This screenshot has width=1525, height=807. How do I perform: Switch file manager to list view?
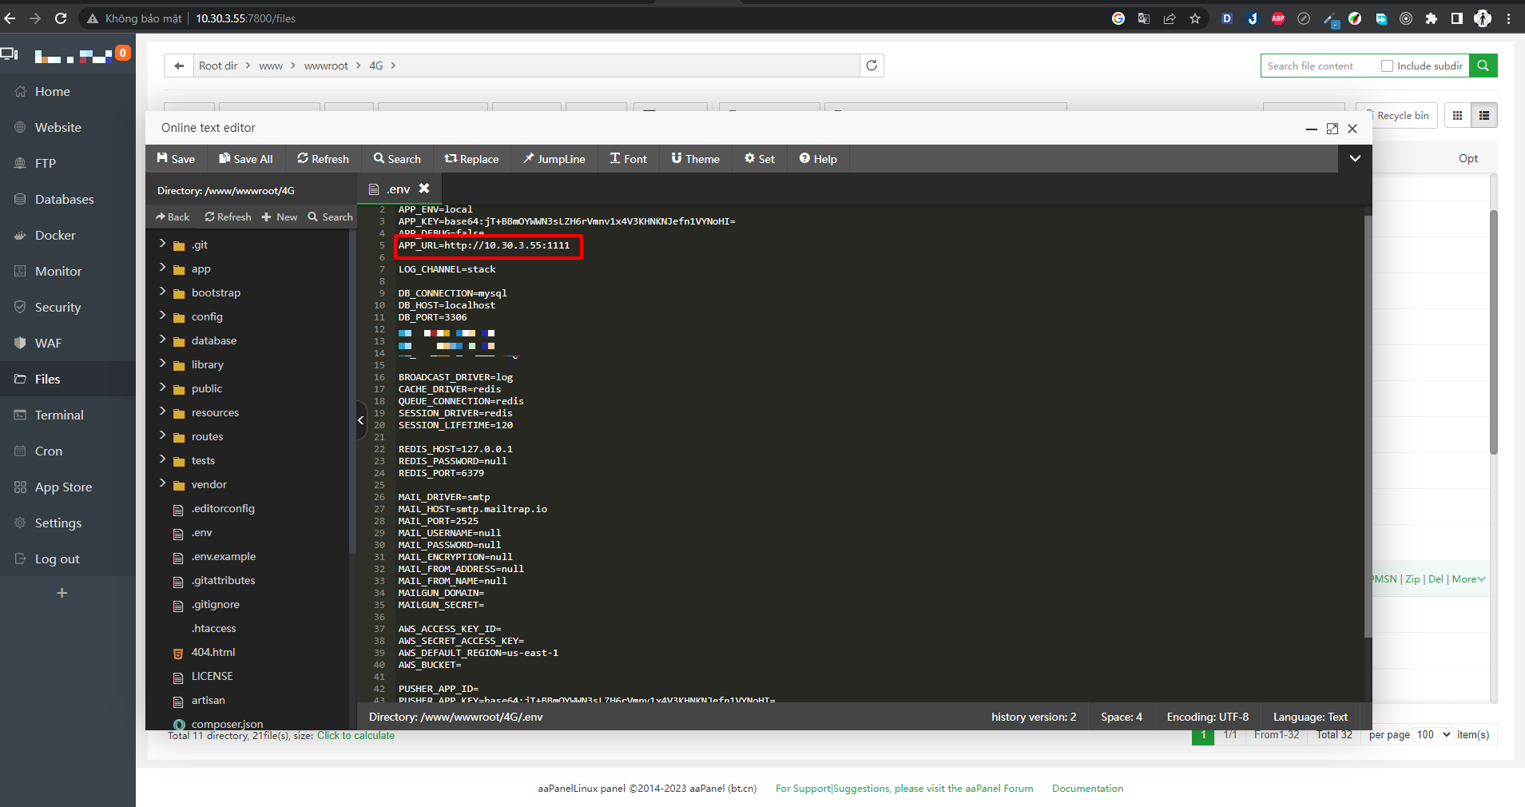1484,116
